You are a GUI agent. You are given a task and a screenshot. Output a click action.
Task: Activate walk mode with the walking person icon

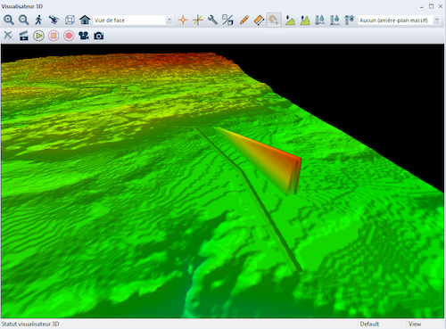click(38, 21)
